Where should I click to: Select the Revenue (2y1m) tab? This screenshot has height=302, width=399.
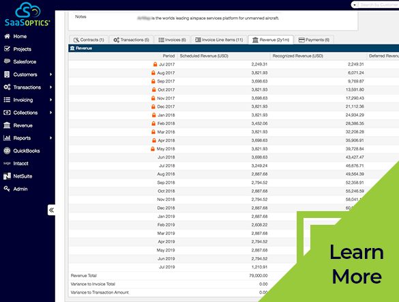[271, 40]
